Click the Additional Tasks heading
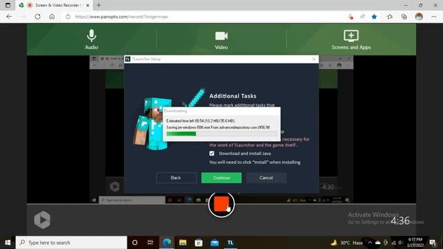443x249 pixels. coord(233,96)
